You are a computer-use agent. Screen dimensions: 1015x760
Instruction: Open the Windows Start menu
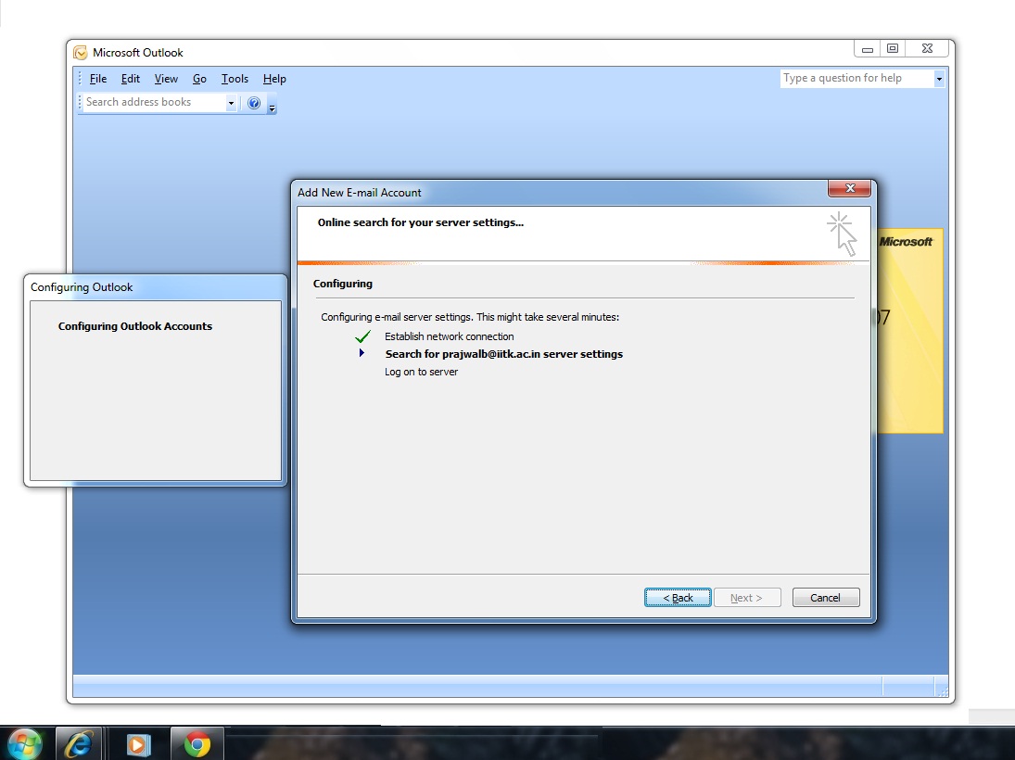(x=25, y=743)
